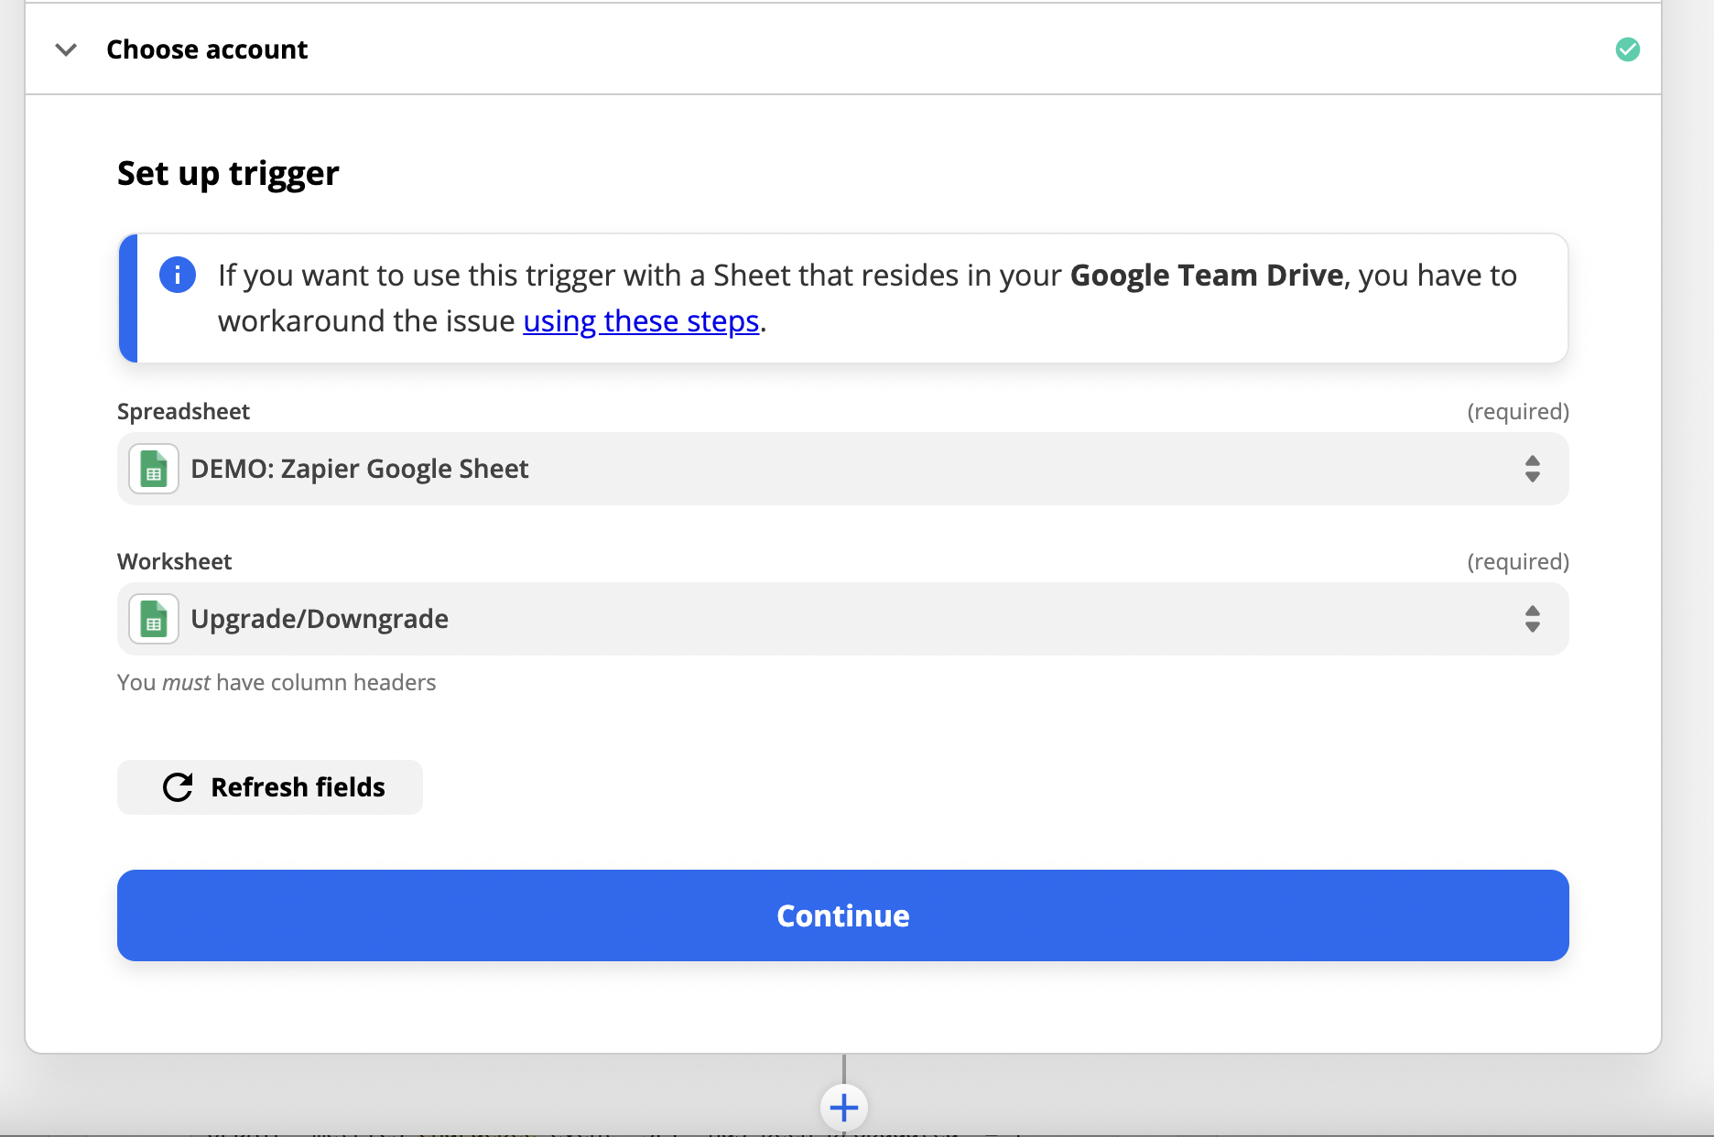Add a step with the plus icon

[x=843, y=1108]
